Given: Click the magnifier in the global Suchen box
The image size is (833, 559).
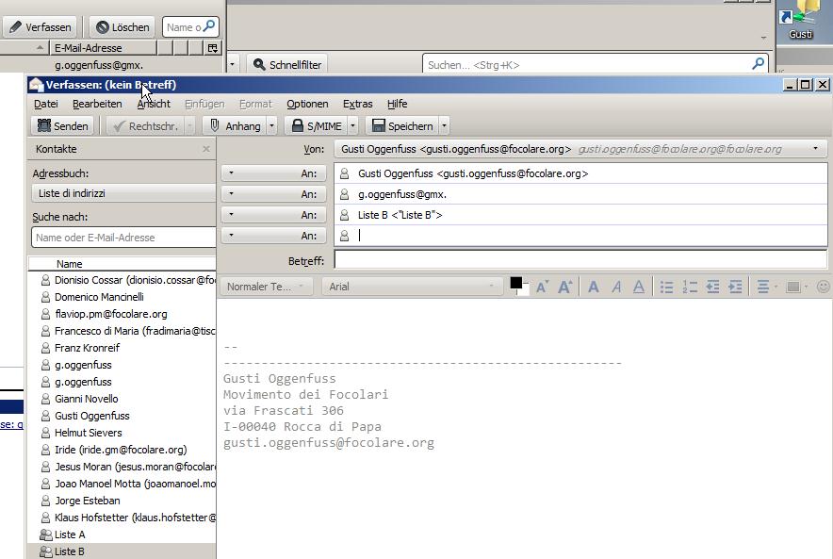Looking at the screenshot, I should click(x=759, y=64).
